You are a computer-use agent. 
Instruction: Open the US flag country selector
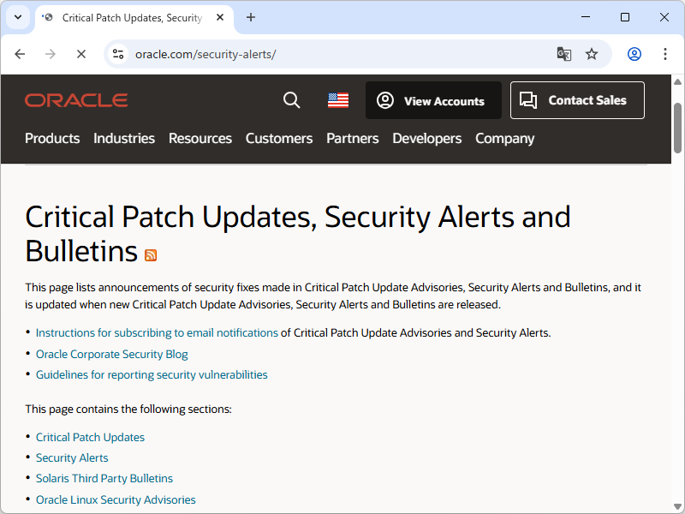tap(337, 99)
